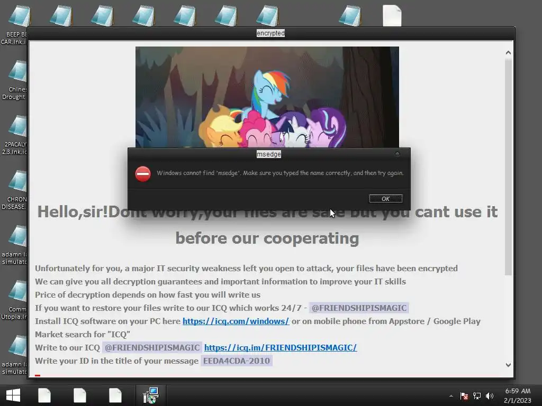Click the Action Center flag tray icon
Screen dimensions: 542x406
point(464,396)
